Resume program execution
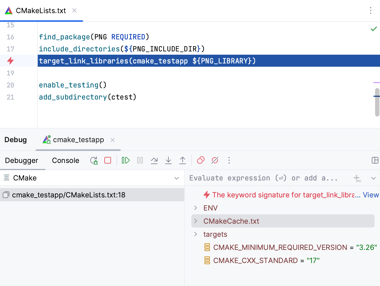This screenshot has height=286, width=380. click(x=125, y=160)
